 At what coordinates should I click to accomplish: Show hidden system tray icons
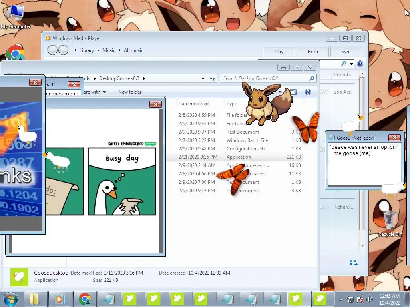pyautogui.click(x=340, y=299)
